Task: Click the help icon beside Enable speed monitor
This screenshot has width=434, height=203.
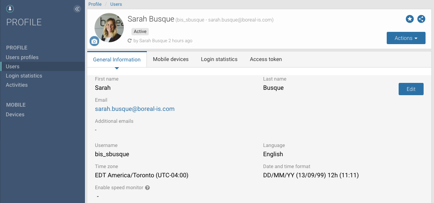Action: coord(147,188)
